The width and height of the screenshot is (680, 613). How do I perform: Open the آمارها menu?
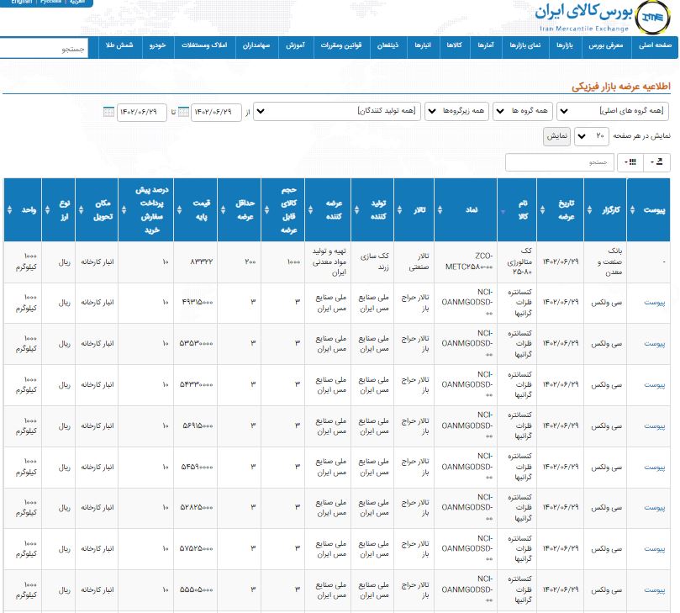point(486,45)
